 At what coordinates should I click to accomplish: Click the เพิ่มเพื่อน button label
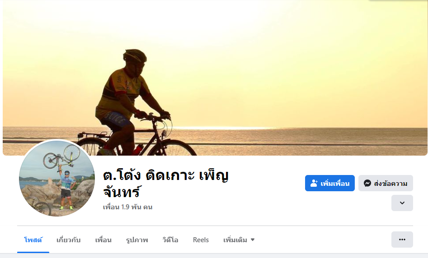(x=335, y=184)
